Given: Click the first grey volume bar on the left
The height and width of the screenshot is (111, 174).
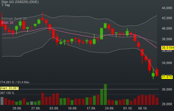Looking at the screenshot, I should click(x=2, y=101).
